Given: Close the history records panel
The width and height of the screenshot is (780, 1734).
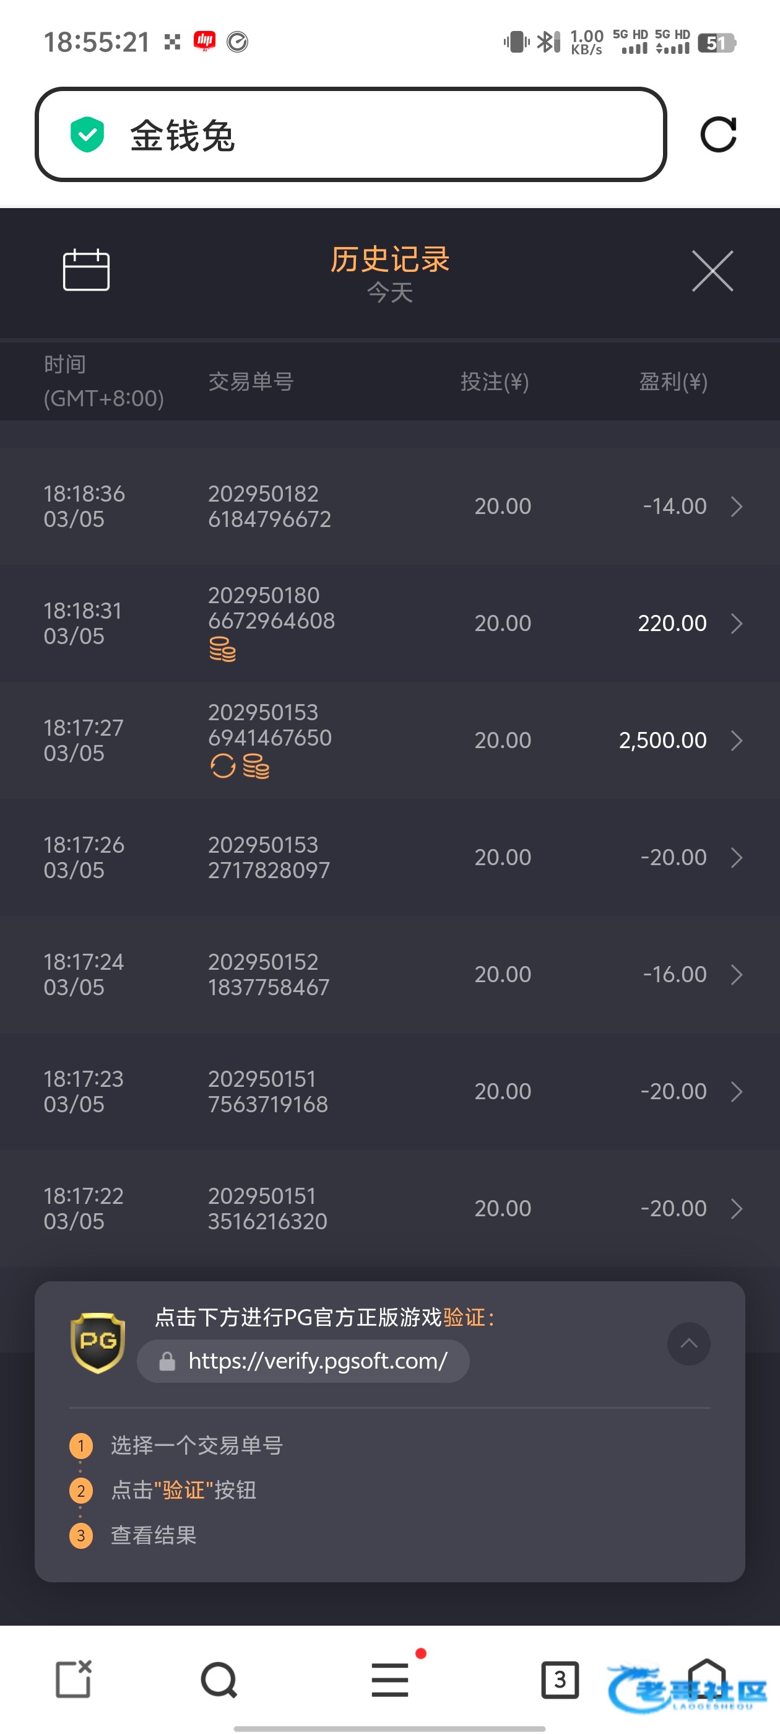Looking at the screenshot, I should (x=712, y=271).
